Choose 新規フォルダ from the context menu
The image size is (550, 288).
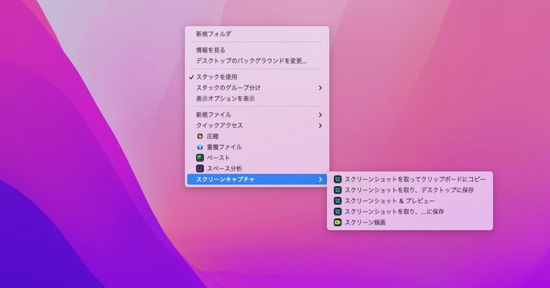click(257, 34)
